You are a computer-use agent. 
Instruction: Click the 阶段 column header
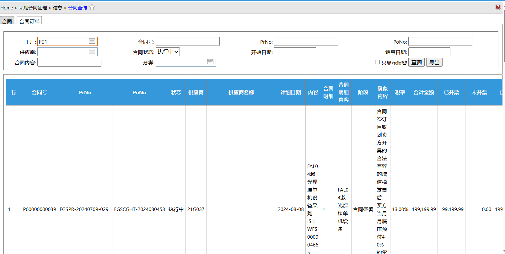(363, 92)
